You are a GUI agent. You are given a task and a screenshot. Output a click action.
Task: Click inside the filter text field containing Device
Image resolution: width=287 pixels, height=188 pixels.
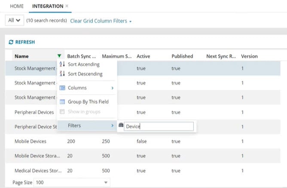[159, 126]
